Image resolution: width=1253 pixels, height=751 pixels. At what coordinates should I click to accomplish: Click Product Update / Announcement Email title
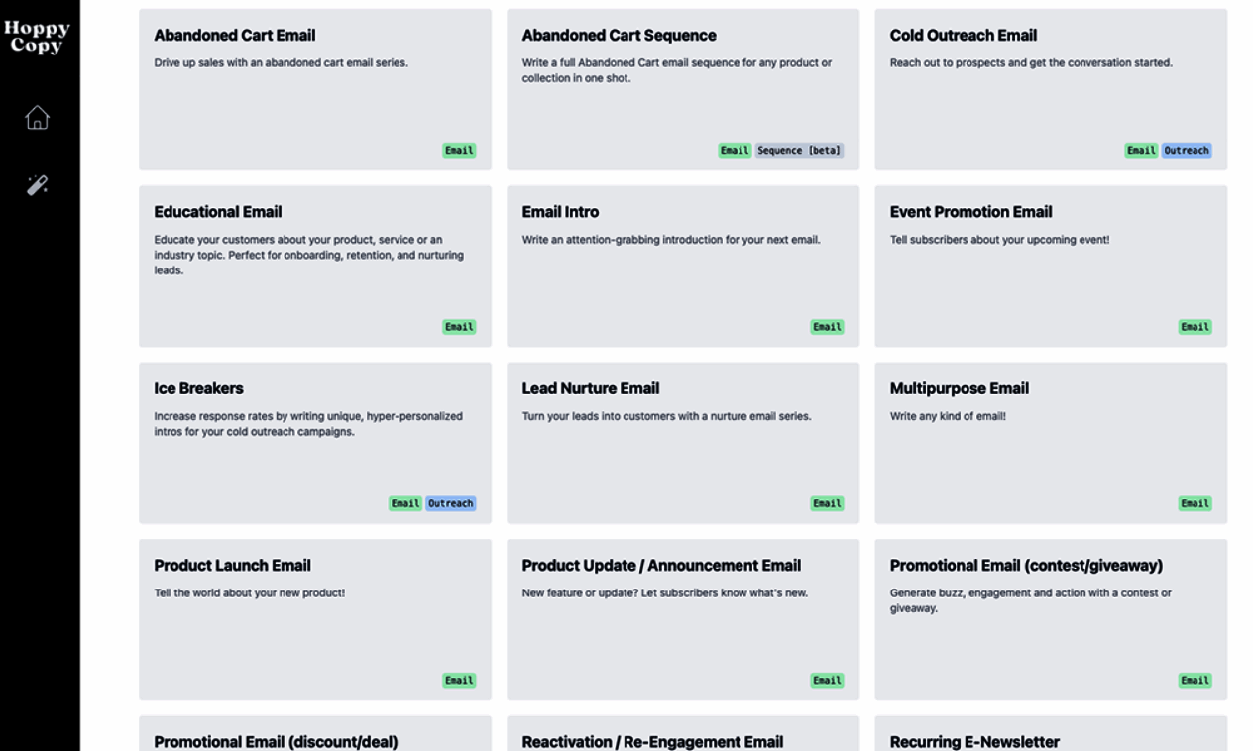coord(661,566)
